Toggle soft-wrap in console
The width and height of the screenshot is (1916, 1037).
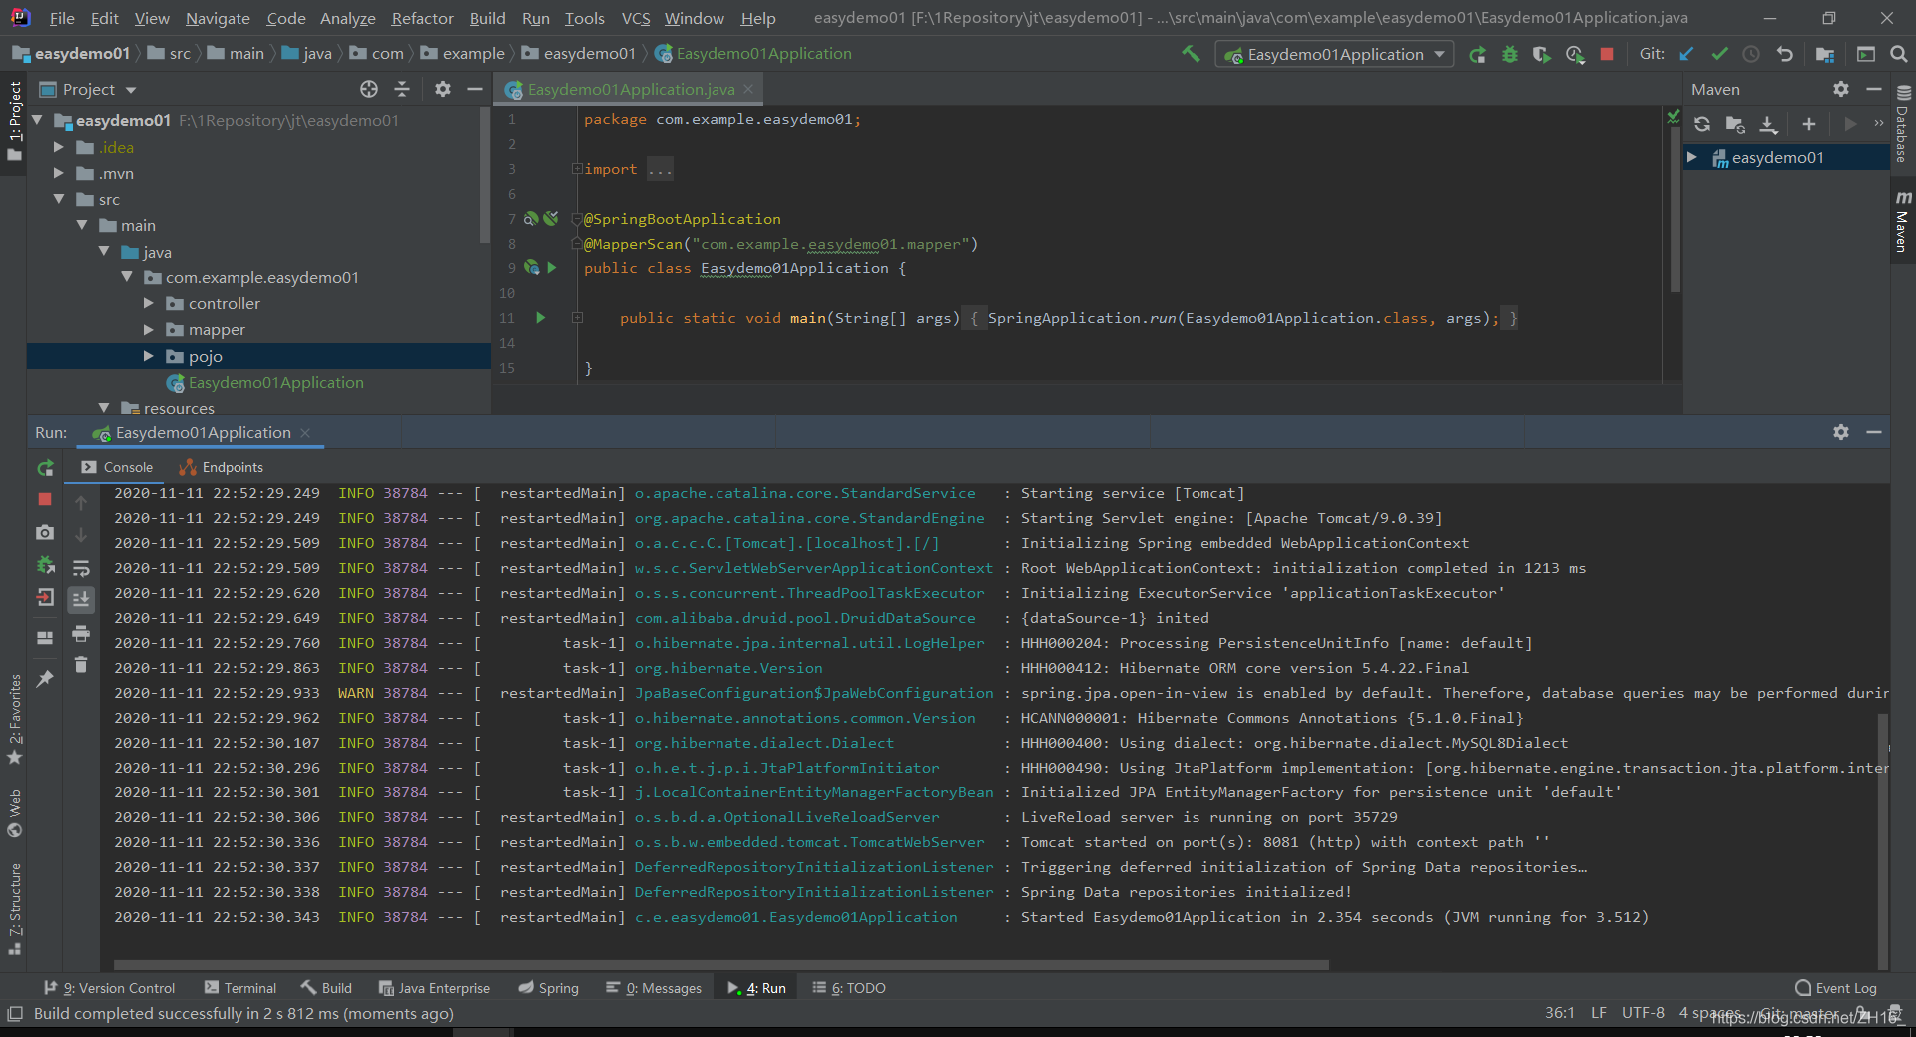(81, 568)
